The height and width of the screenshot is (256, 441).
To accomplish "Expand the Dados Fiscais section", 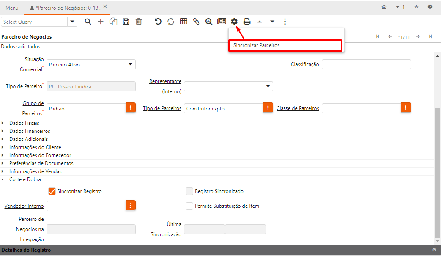I will (x=24, y=123).
